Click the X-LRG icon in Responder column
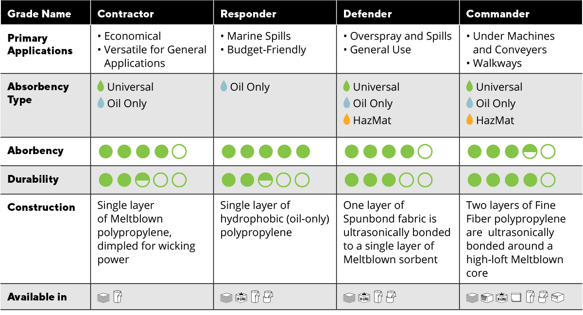Screen dimensions: 583x315 coord(240,297)
